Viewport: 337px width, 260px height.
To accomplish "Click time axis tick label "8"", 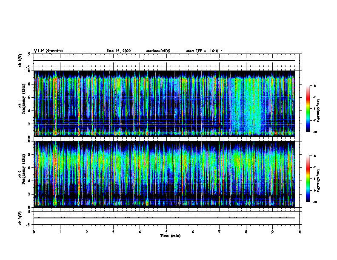I will (x=246, y=232).
